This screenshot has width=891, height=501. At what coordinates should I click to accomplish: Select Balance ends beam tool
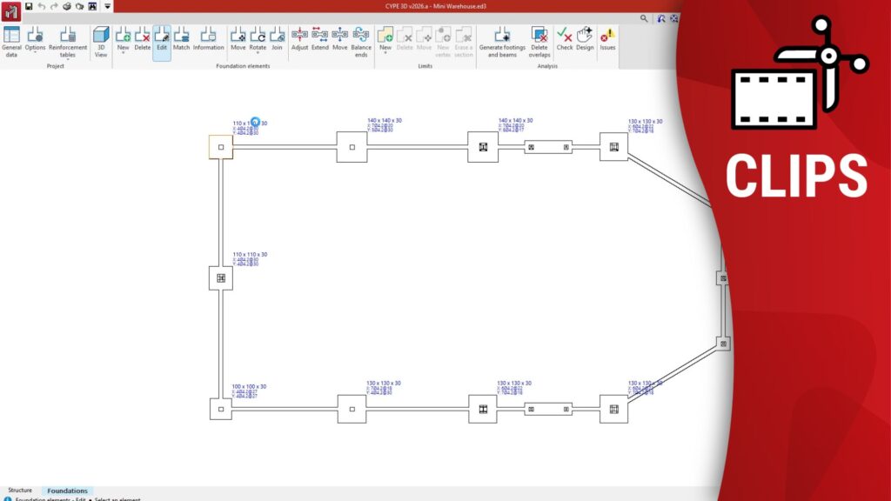[360, 40]
